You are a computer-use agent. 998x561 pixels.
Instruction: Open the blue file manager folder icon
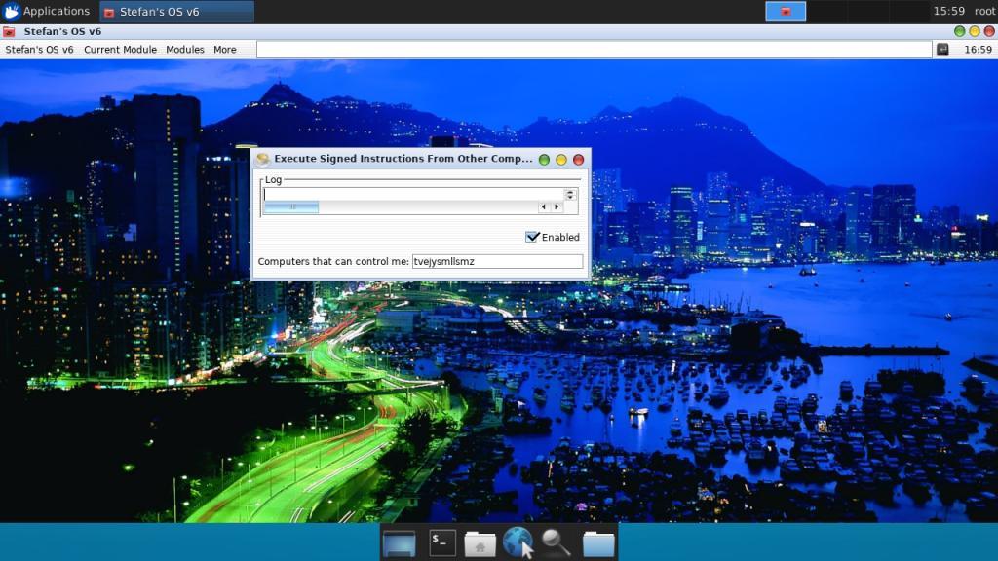coord(598,542)
